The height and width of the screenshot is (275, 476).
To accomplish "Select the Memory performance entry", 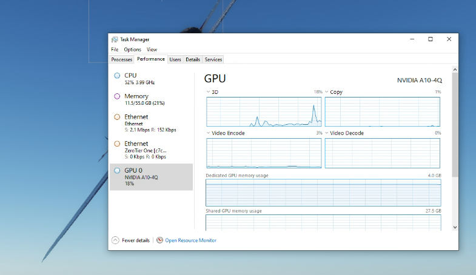I will tap(151, 99).
